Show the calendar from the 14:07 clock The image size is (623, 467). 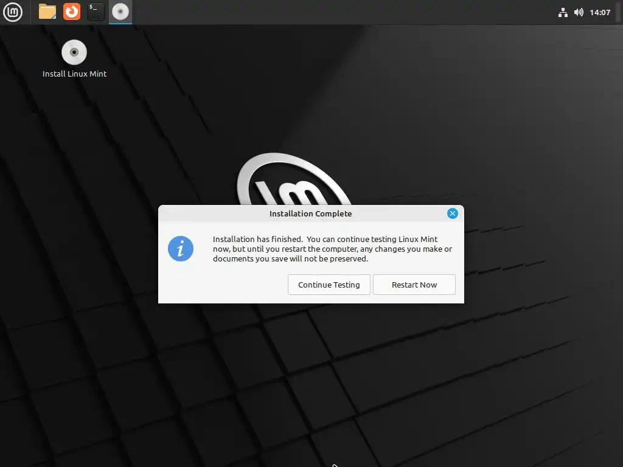pos(599,13)
